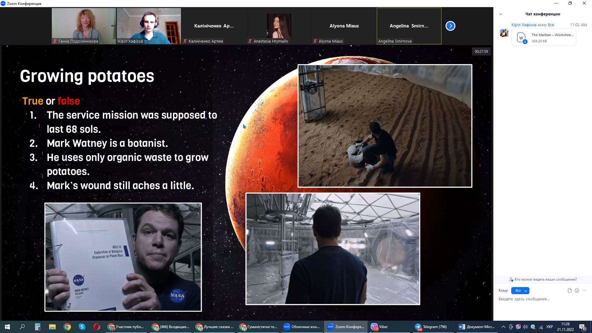Viewport: 592px width, 333px height.
Task: Collapse the chat panel chevron
Action: click(x=501, y=14)
